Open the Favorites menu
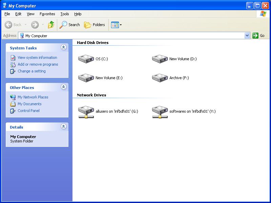 [x=47, y=14]
